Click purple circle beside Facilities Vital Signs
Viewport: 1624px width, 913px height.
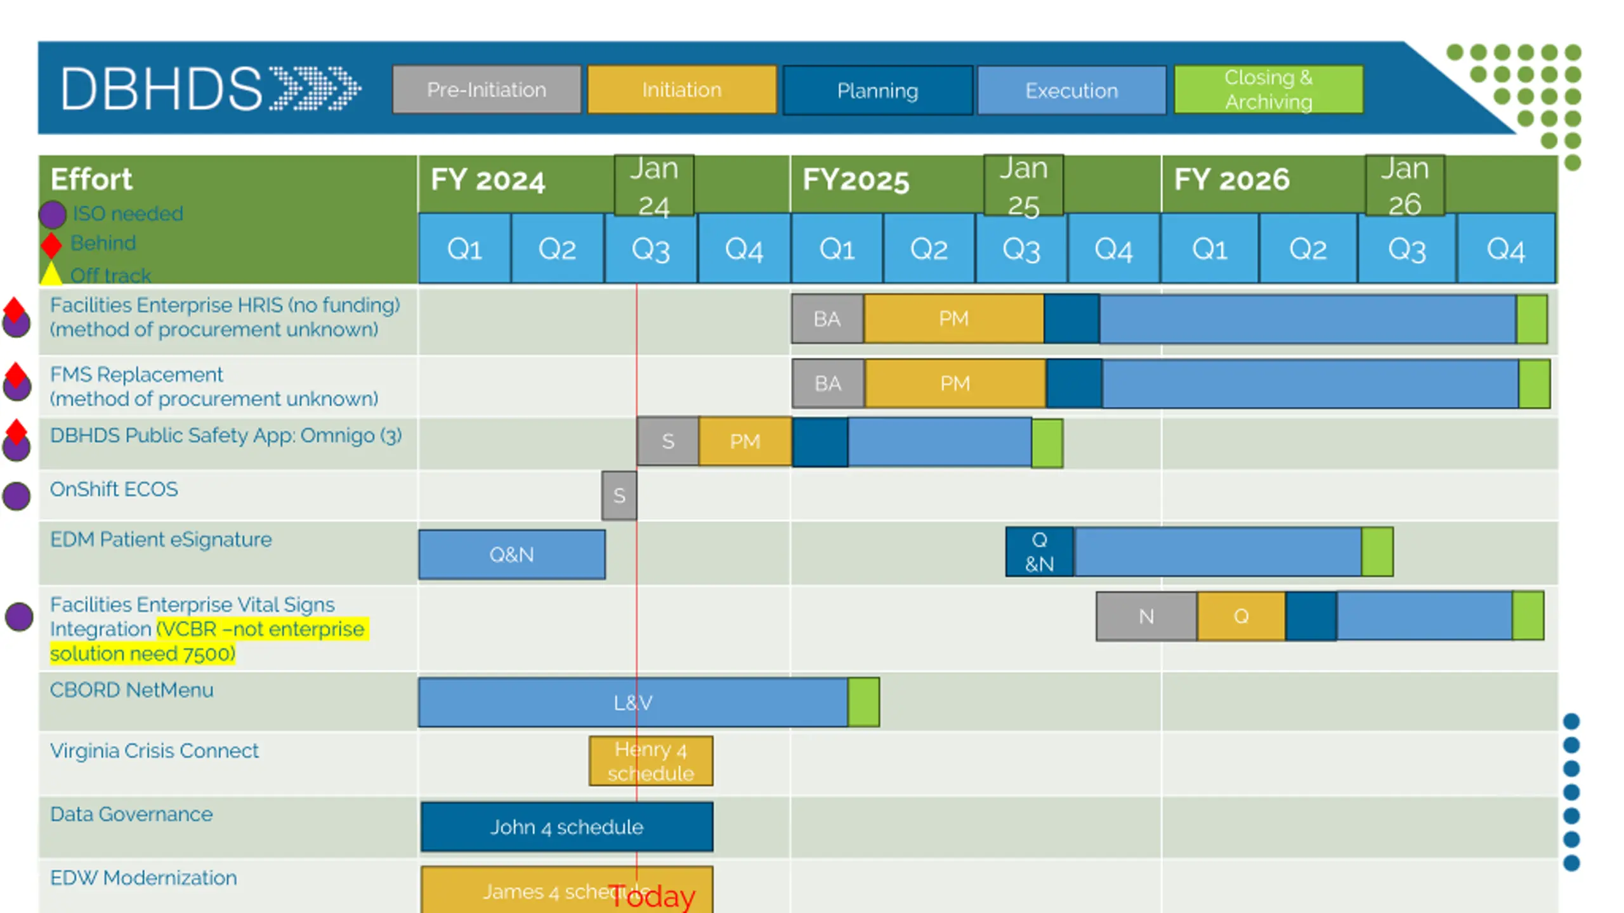(x=19, y=616)
